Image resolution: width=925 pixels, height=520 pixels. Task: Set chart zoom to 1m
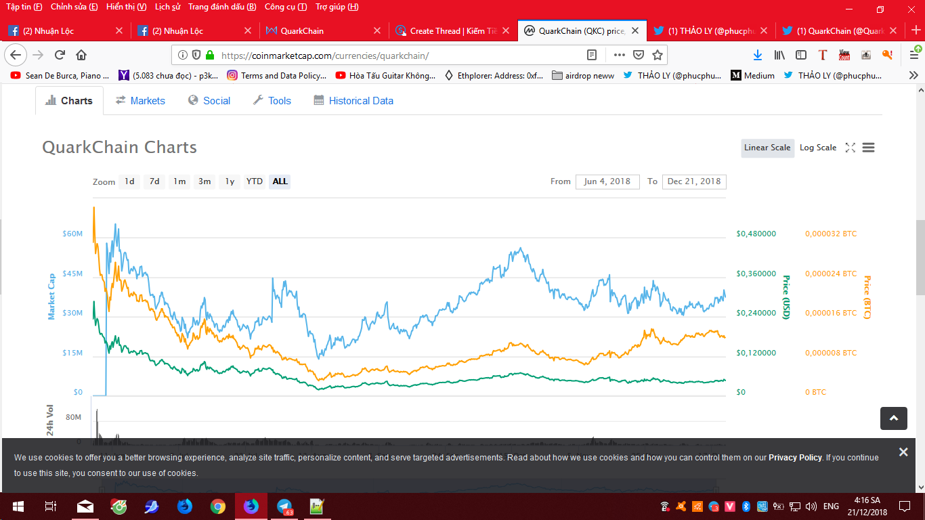[x=179, y=181]
